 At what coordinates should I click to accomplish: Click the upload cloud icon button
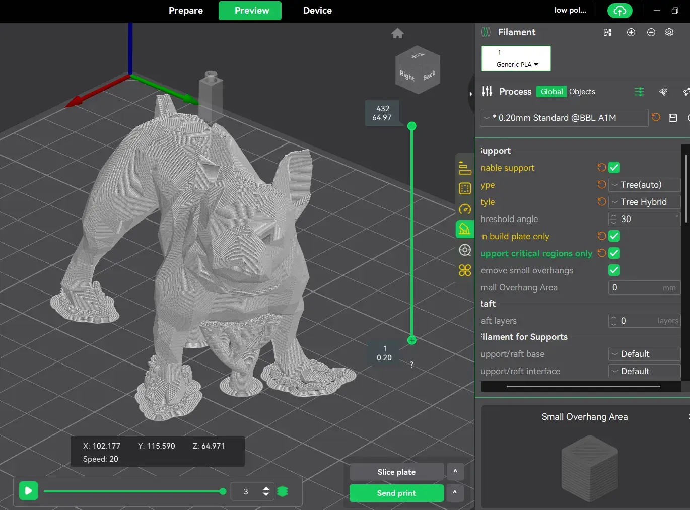[x=619, y=11]
